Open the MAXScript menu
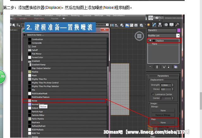 (x=99, y=15)
